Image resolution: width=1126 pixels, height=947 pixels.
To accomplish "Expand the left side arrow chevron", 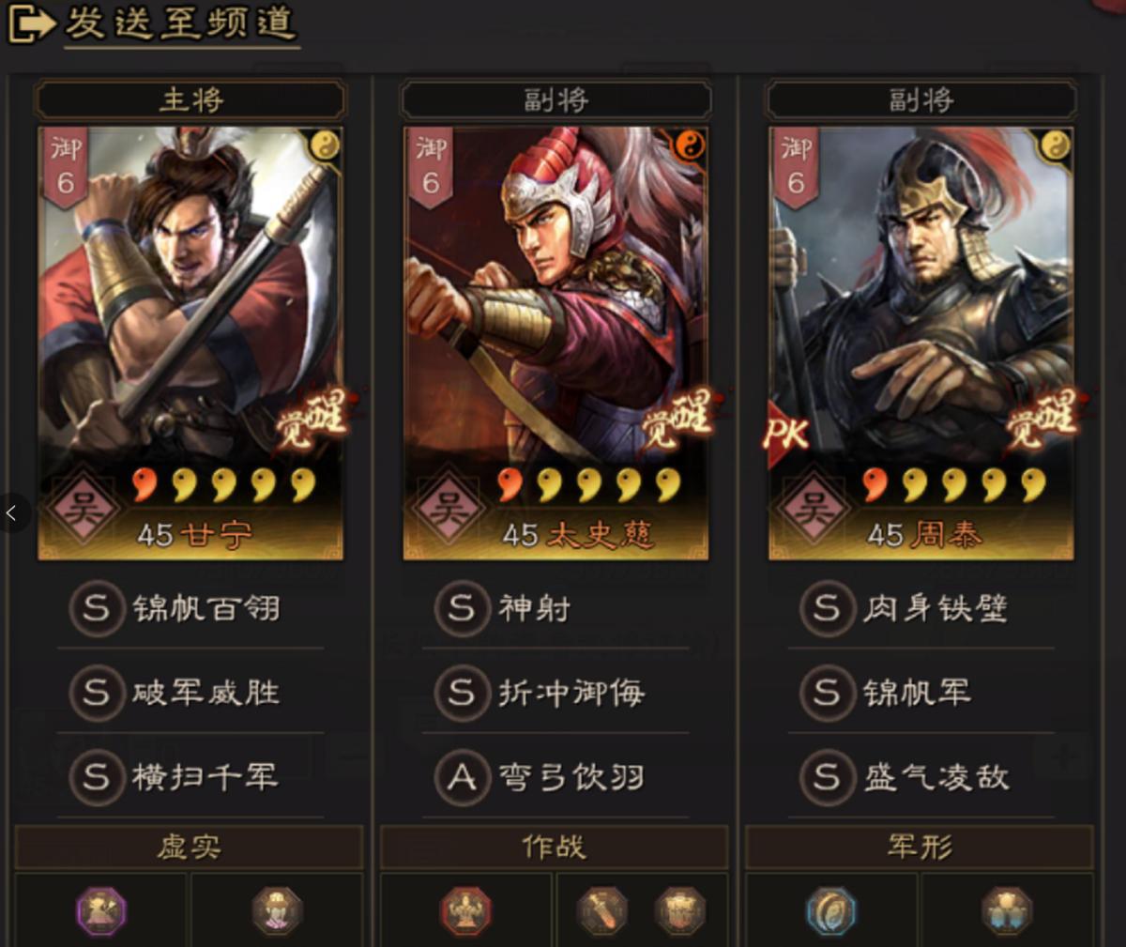I will coord(12,512).
